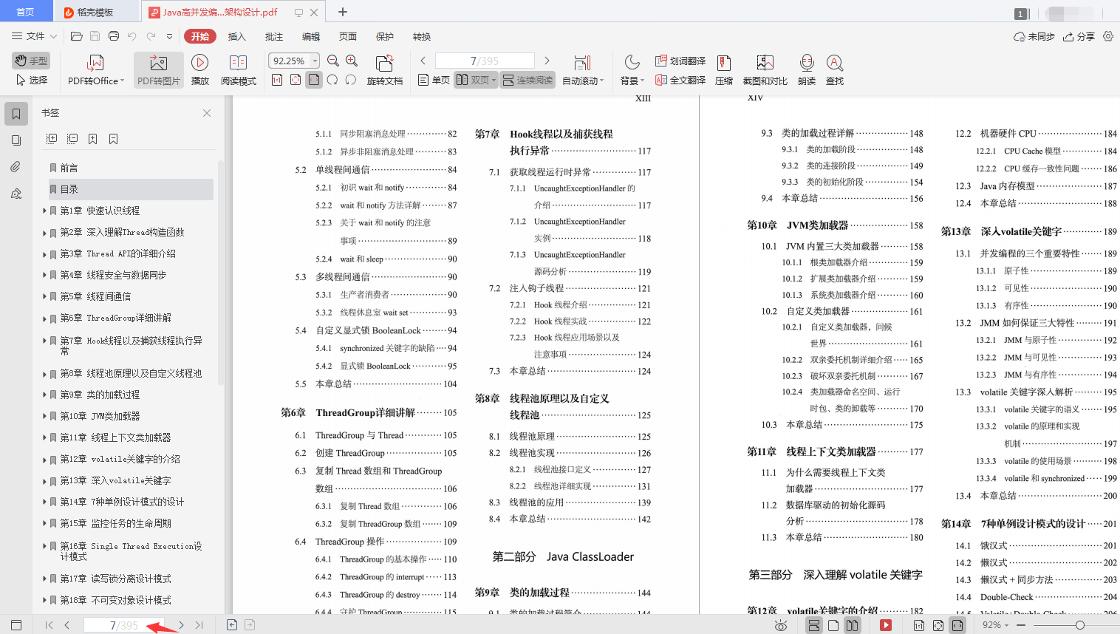Toggle 双页 double page layout
This screenshot has height=634, width=1120.
(x=475, y=80)
